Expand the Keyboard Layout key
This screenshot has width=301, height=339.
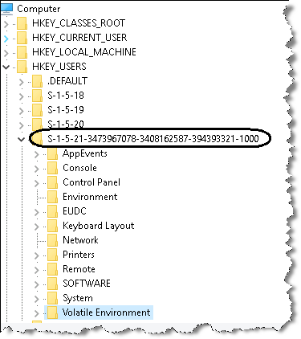pyautogui.click(x=37, y=227)
